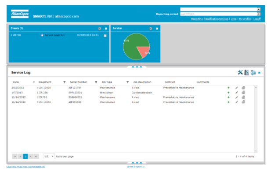
Task: Open the Date column sort arrow
Action: (34, 82)
